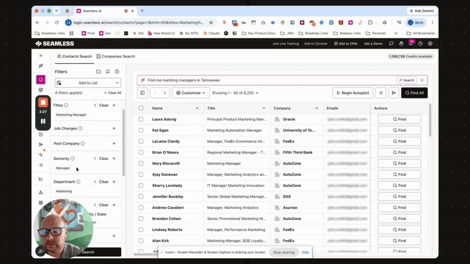Check the Pat Egan row
The image size is (470, 264).
click(141, 131)
